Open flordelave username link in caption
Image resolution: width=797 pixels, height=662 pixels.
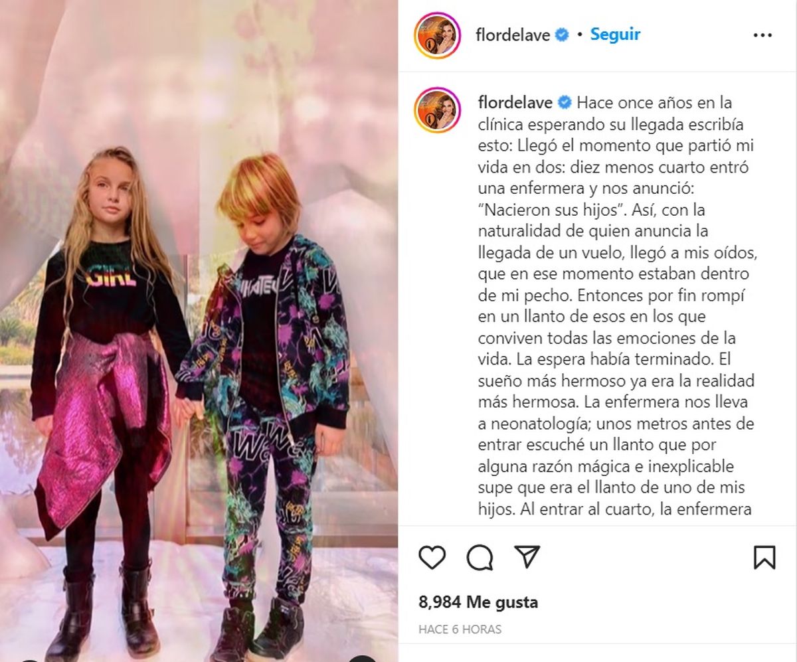[515, 103]
